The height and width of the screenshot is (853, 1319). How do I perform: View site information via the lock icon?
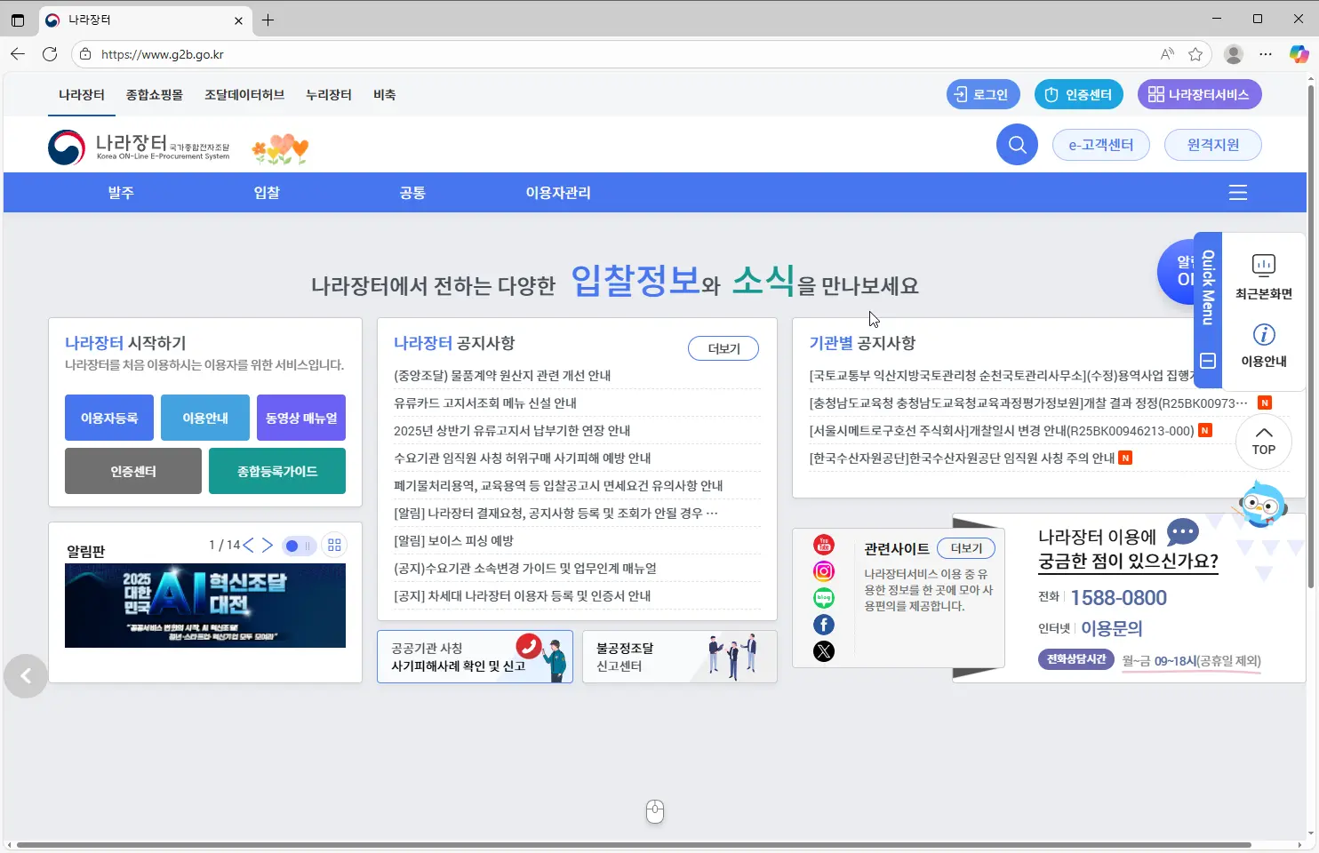pyautogui.click(x=85, y=54)
